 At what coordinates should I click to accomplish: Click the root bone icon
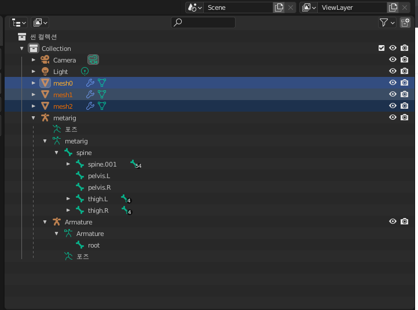[x=80, y=245]
